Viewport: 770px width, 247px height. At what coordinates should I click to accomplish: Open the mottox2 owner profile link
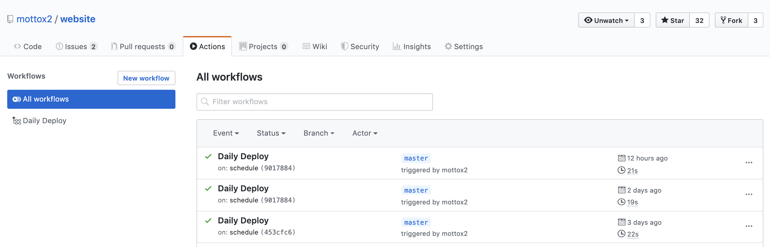(x=34, y=19)
